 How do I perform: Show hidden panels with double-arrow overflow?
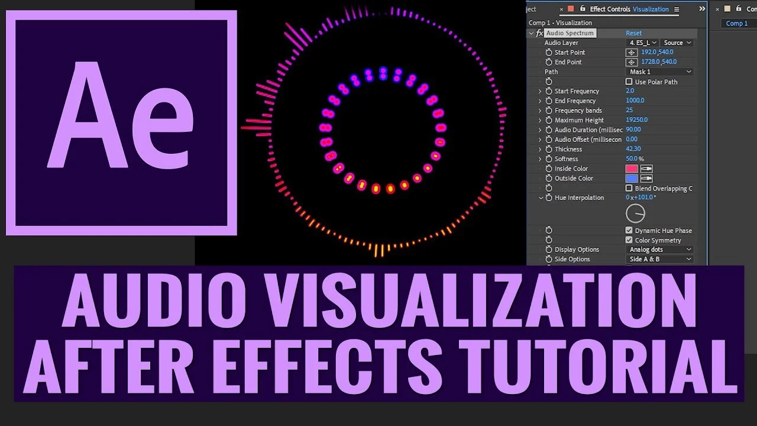point(702,9)
